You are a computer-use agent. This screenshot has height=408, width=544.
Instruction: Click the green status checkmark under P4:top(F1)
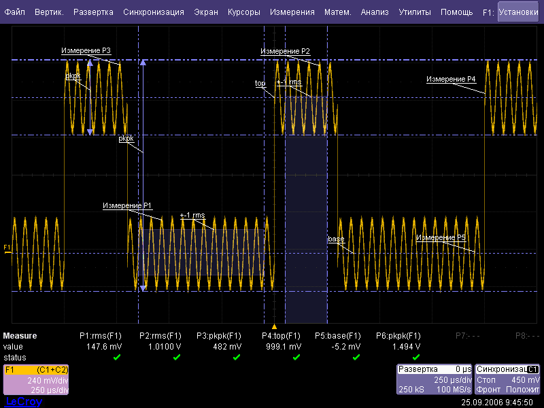coord(296,357)
